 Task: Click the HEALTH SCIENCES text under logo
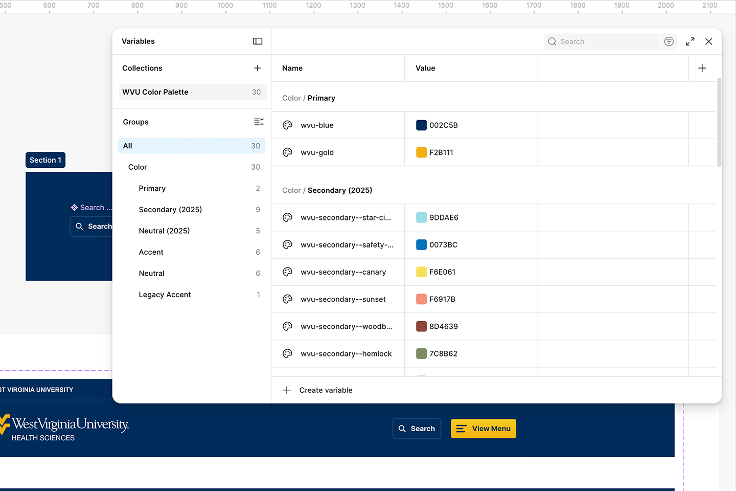click(x=43, y=438)
